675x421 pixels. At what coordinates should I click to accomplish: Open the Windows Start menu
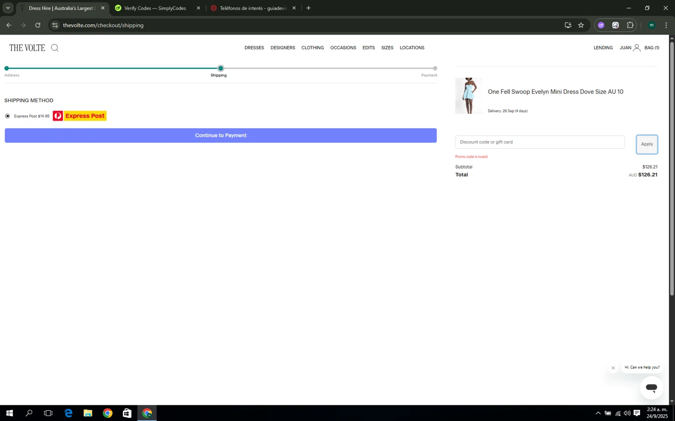pyautogui.click(x=9, y=413)
